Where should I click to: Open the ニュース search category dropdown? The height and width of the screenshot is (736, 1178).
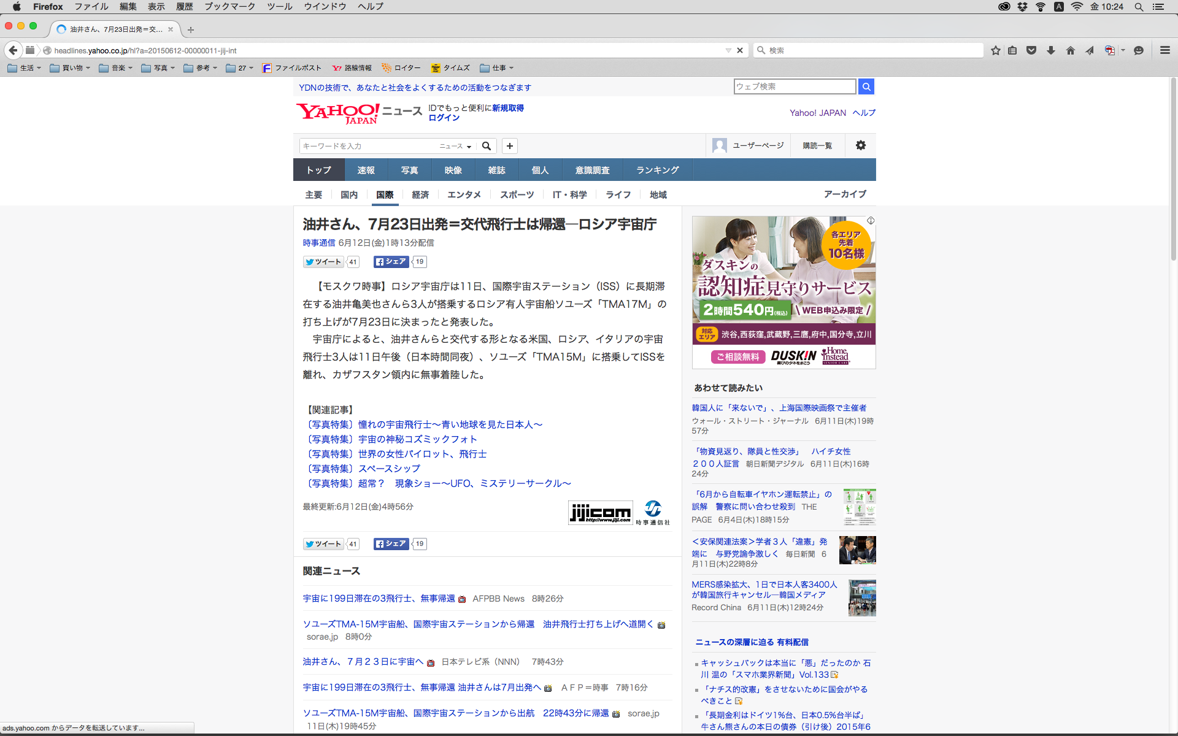tap(455, 146)
